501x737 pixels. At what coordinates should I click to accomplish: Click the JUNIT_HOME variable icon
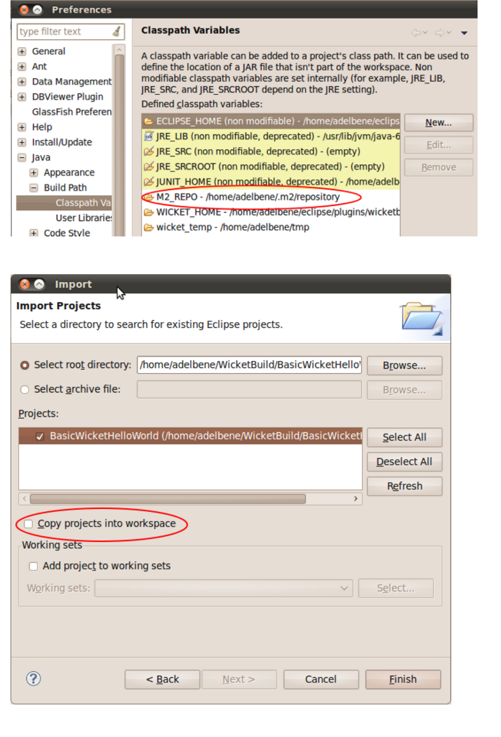coord(149,182)
